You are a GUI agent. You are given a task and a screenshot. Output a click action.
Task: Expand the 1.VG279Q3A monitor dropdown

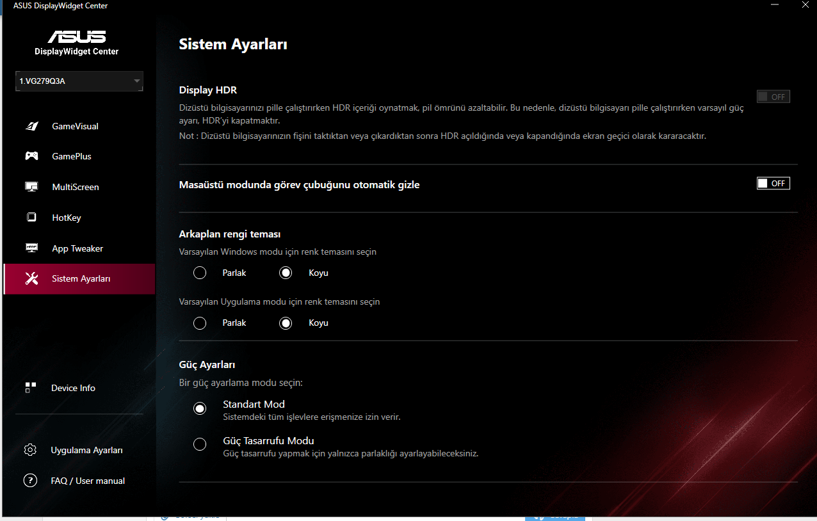[x=79, y=81]
